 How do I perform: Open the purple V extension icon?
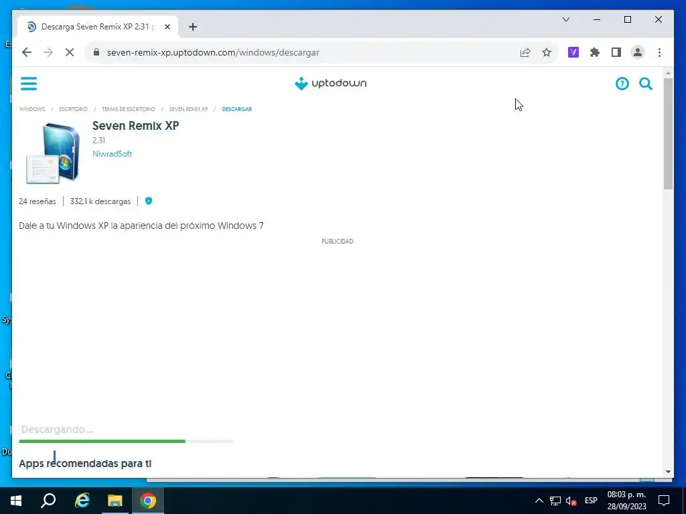point(573,52)
